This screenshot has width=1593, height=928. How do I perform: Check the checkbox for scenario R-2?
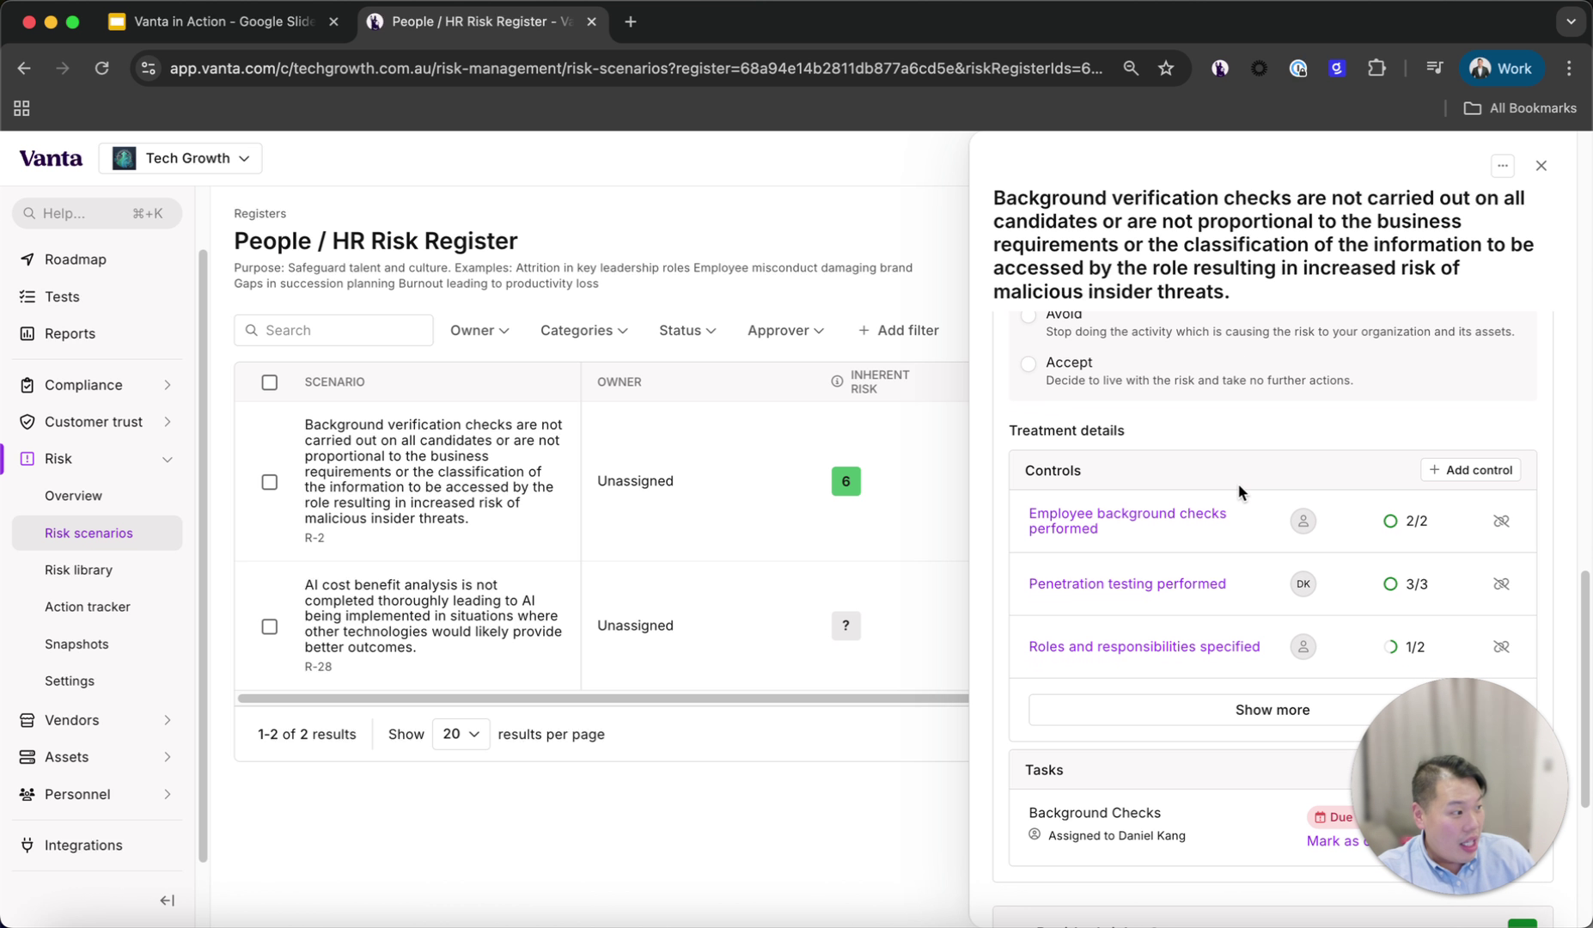[x=269, y=482]
